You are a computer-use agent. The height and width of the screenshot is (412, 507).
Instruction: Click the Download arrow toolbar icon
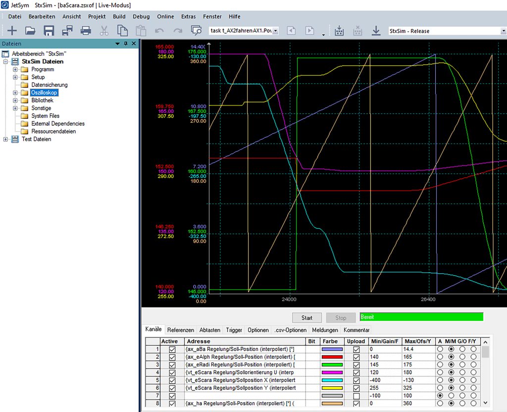tap(376, 31)
